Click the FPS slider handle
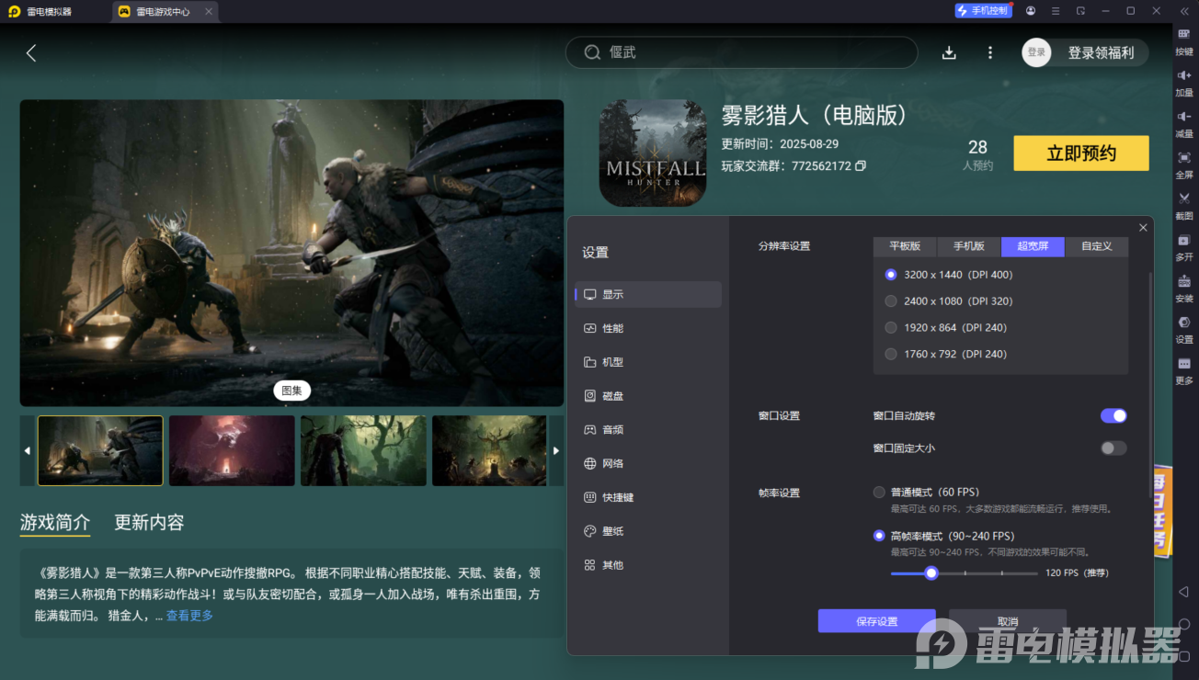1199x680 pixels. click(931, 573)
